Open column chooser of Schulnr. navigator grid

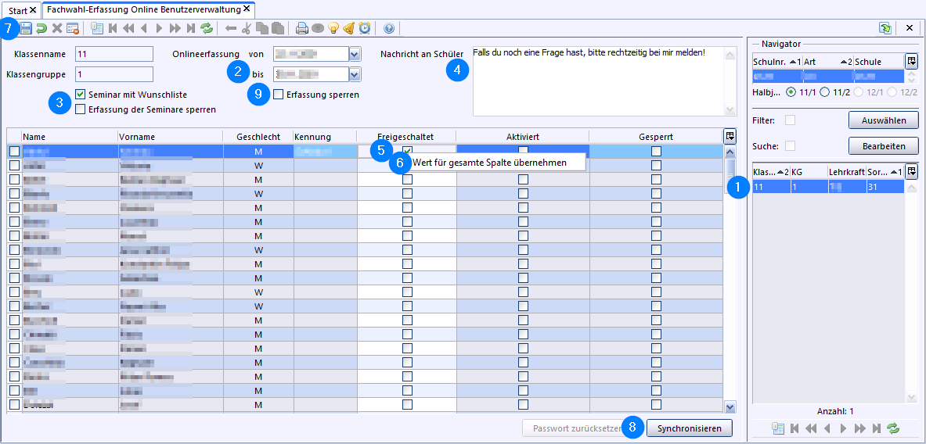point(912,61)
